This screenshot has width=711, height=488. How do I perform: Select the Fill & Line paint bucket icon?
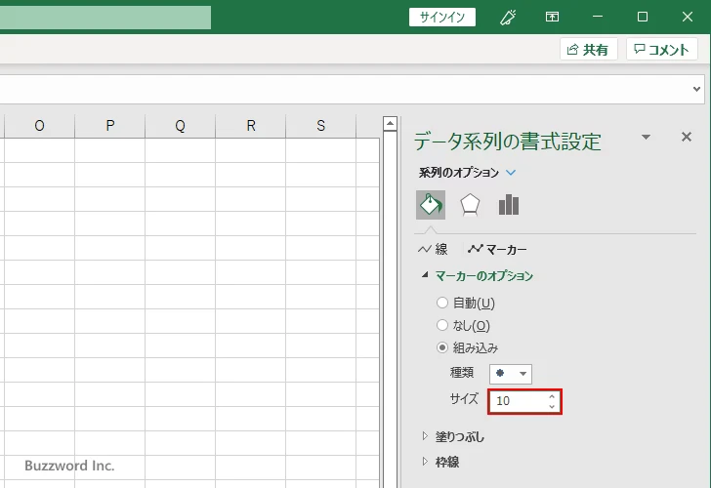431,204
